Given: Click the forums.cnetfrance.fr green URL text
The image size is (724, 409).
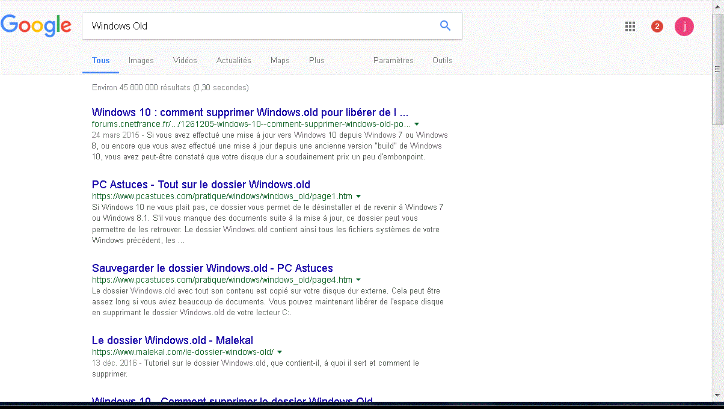Looking at the screenshot, I should [x=251, y=124].
